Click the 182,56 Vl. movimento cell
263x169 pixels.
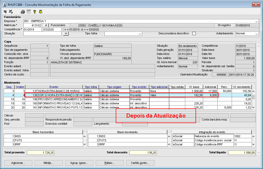coord(242,91)
